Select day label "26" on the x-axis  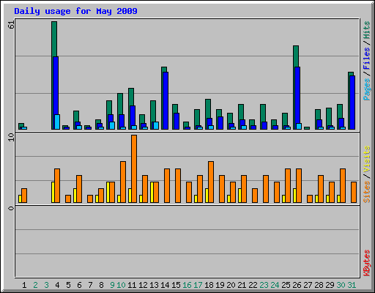pyautogui.click(x=297, y=285)
